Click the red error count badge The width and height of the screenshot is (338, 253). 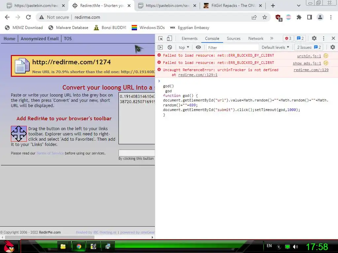(288, 38)
